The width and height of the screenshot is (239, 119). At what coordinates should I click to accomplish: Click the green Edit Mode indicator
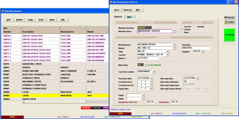coord(229,35)
